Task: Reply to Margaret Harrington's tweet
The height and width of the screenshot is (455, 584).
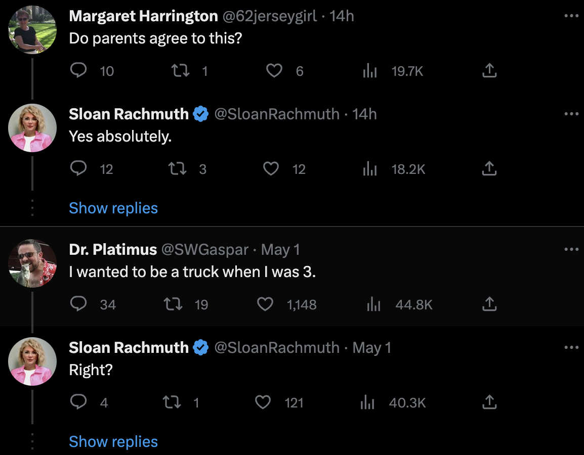Action: click(78, 71)
